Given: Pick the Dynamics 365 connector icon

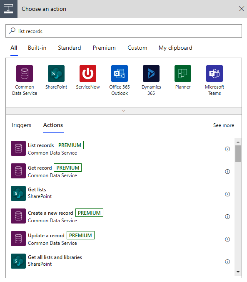Looking at the screenshot, I should [151, 74].
